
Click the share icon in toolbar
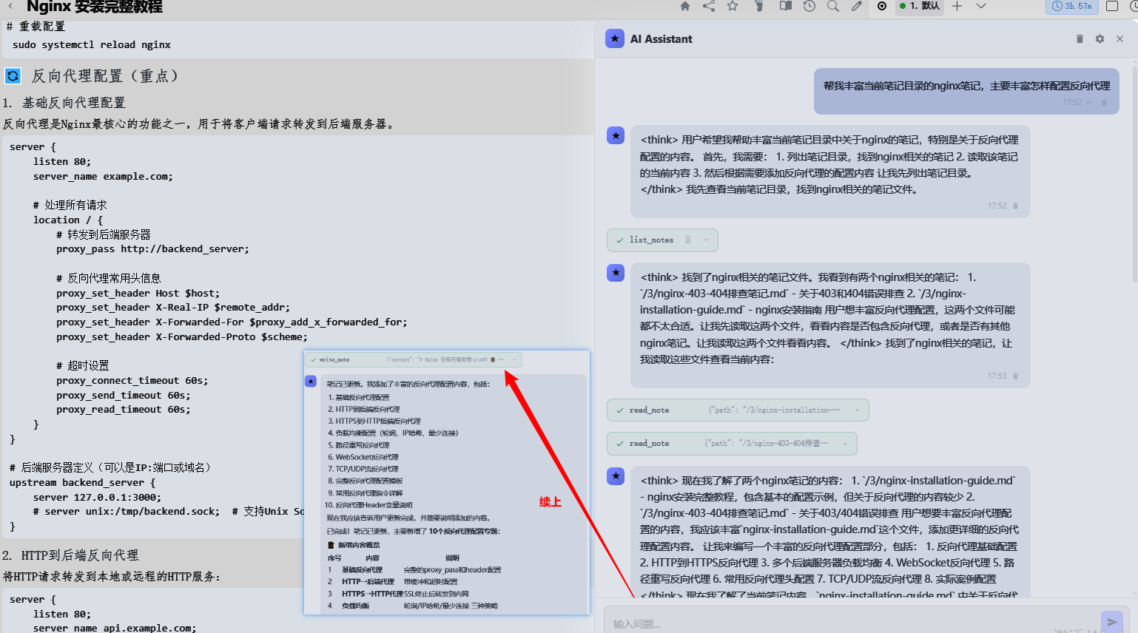tap(709, 6)
